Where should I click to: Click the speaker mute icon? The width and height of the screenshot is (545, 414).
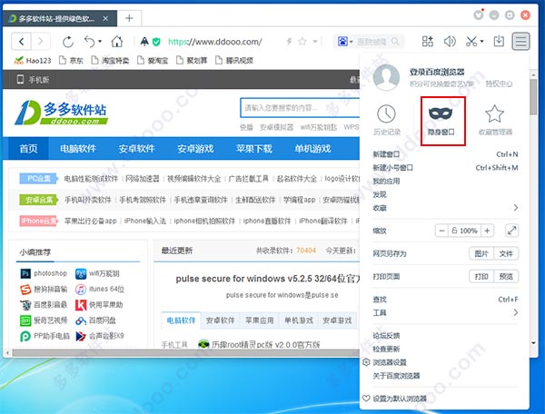(x=450, y=42)
